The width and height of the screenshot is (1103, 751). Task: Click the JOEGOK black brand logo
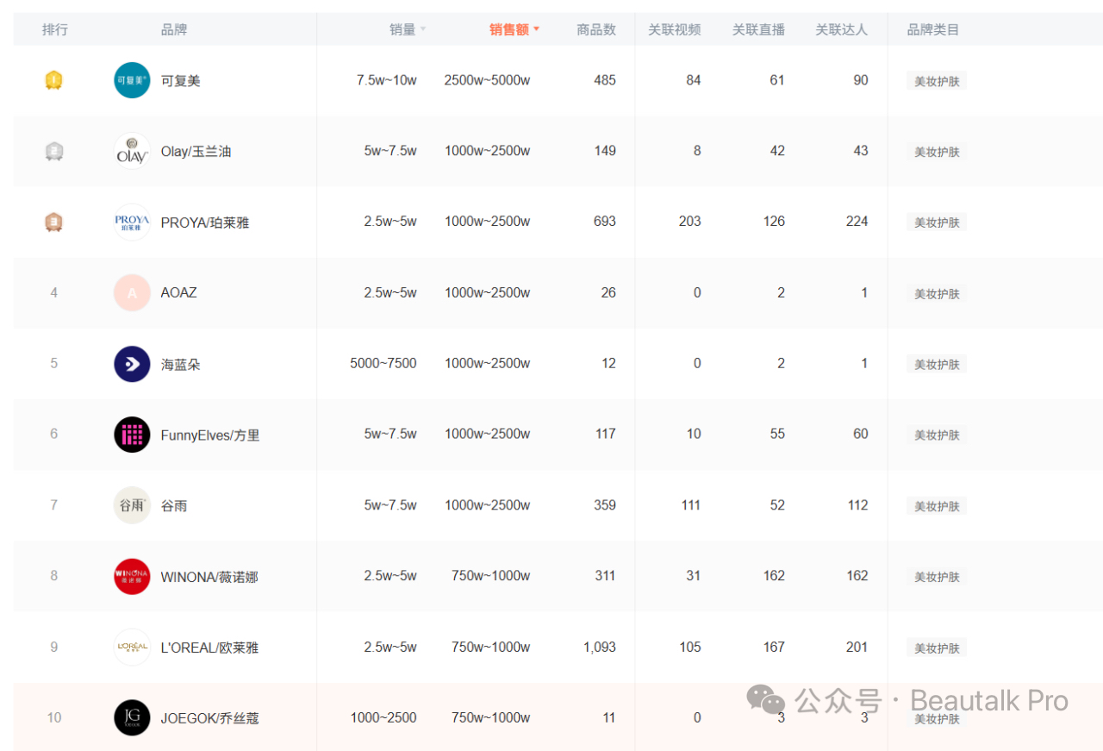tap(132, 717)
